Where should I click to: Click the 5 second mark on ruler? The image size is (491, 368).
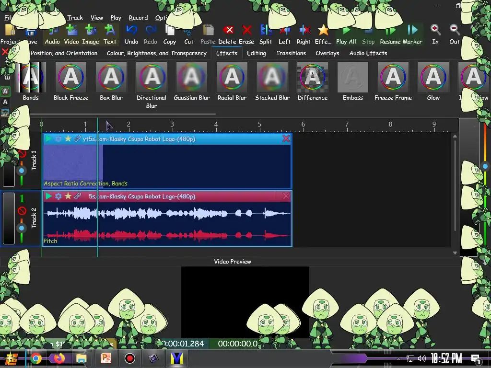click(259, 125)
